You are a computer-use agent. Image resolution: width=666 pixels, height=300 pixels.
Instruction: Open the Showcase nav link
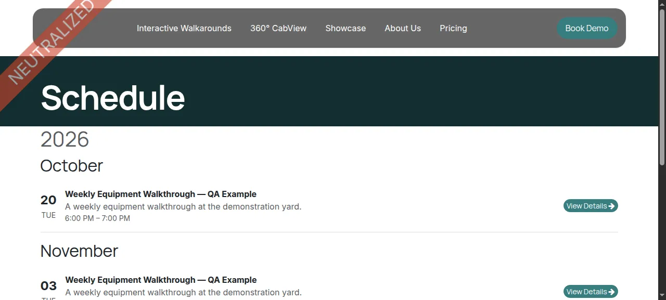[x=345, y=28]
